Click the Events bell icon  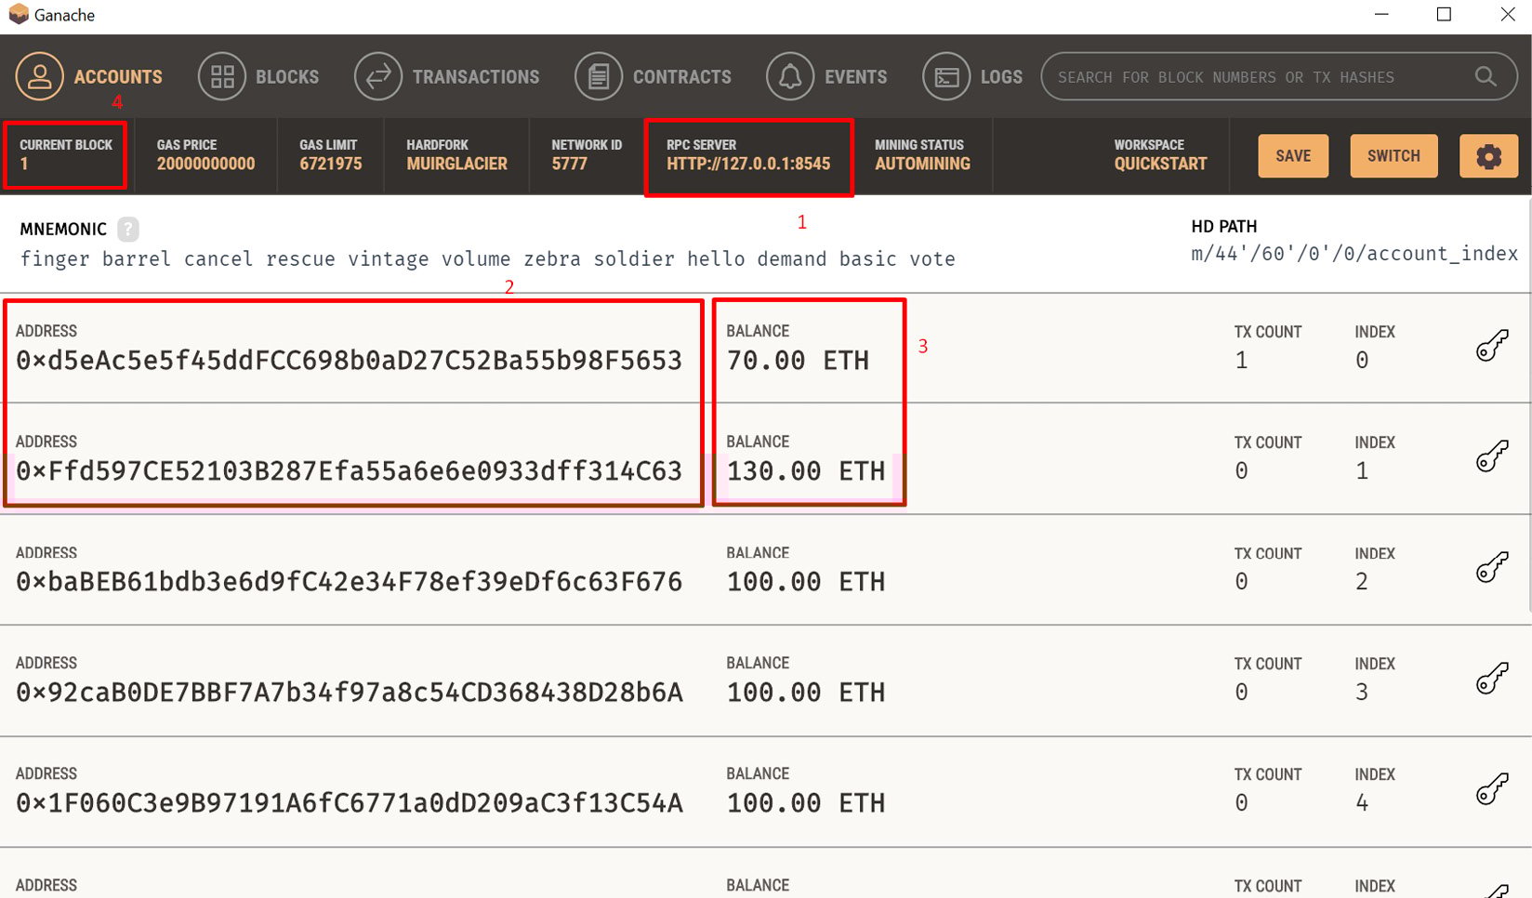[x=790, y=76]
